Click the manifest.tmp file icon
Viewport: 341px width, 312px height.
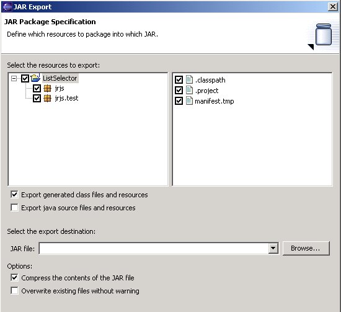tap(189, 100)
